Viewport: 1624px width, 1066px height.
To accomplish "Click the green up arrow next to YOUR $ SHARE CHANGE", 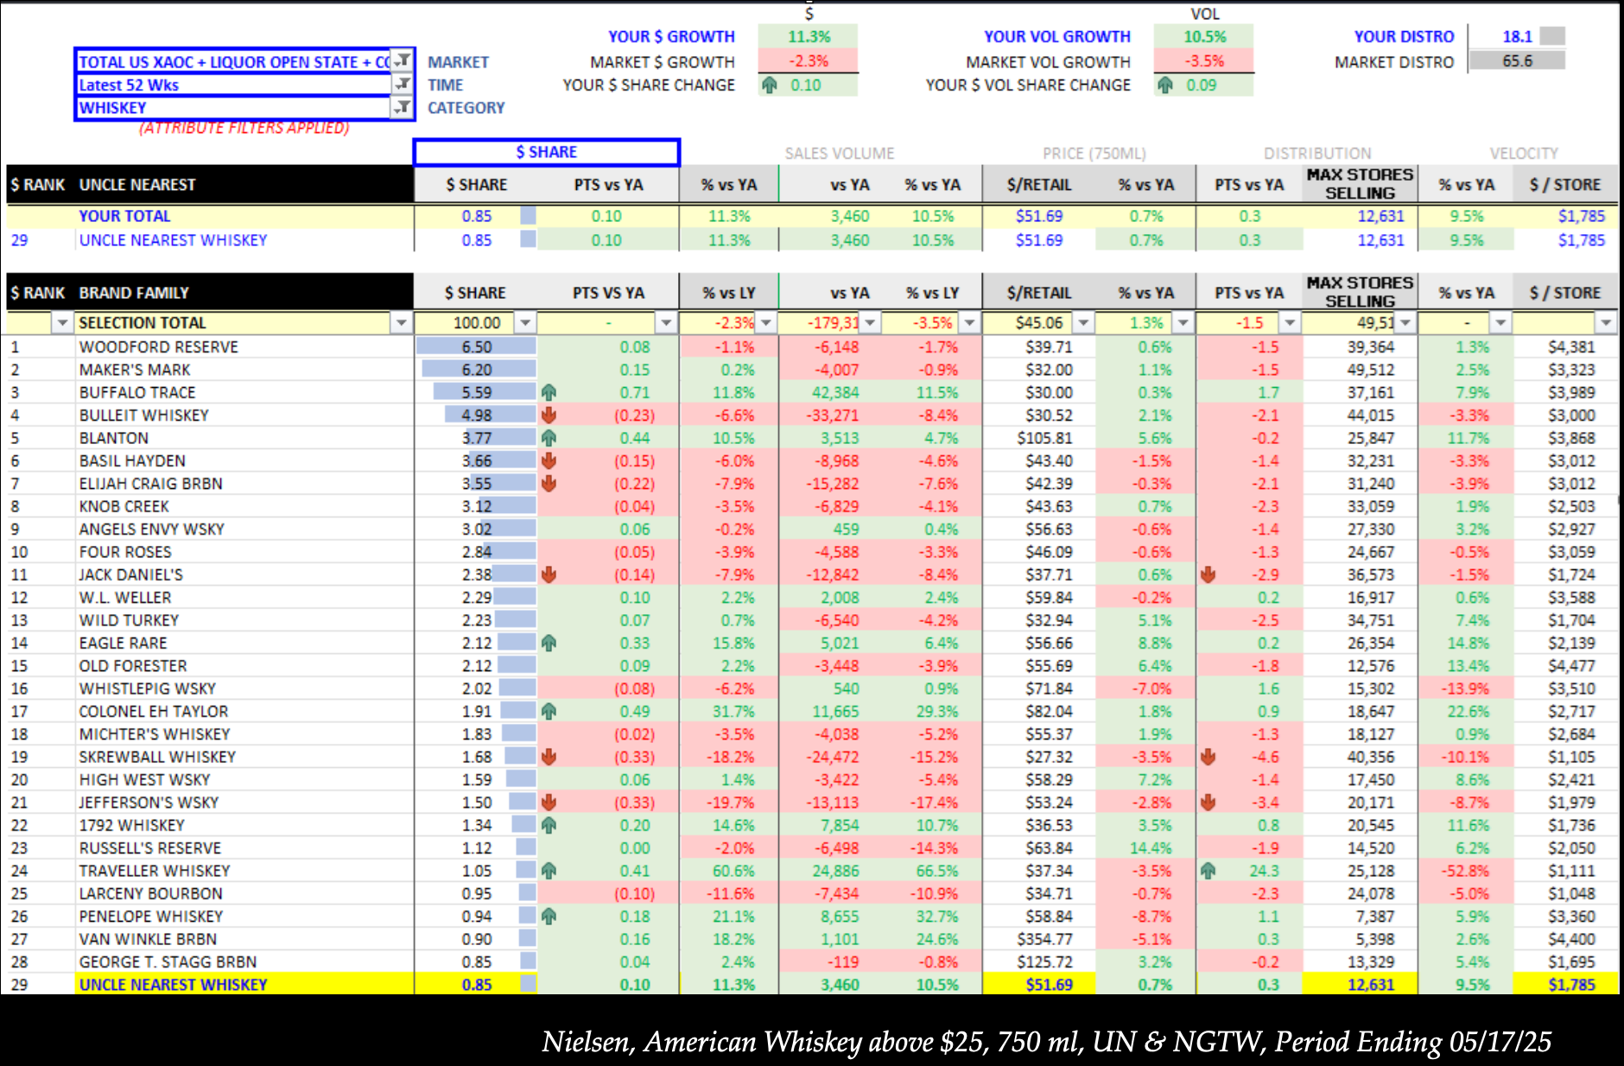I will [769, 85].
